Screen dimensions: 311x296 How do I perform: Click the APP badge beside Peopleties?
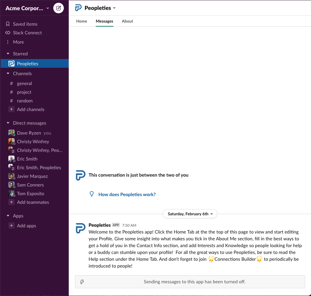(x=116, y=225)
